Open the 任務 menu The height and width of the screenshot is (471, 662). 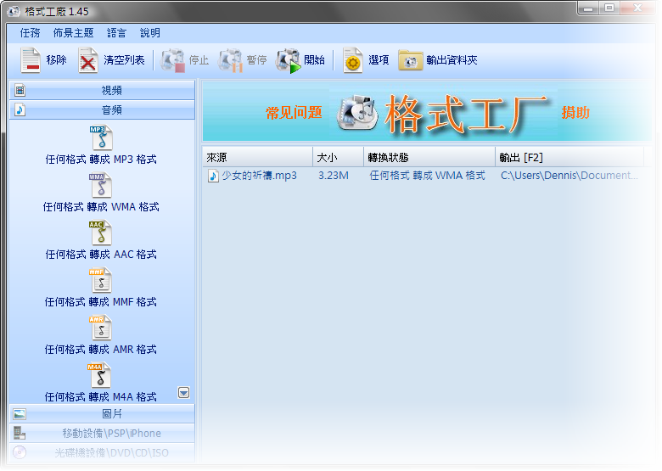[x=30, y=33]
